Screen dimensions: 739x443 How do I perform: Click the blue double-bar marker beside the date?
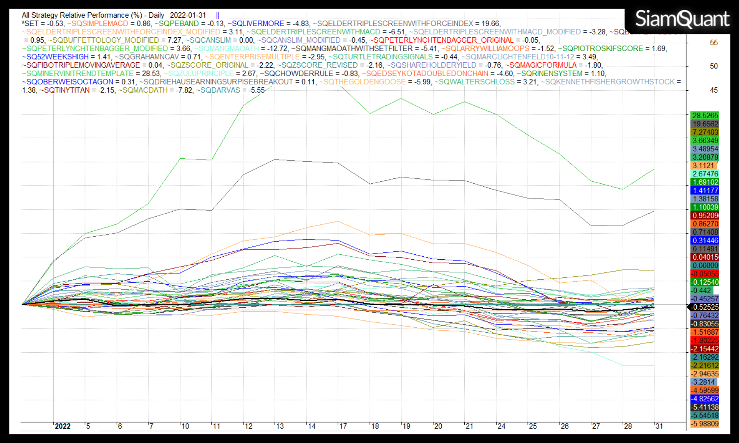point(218,16)
